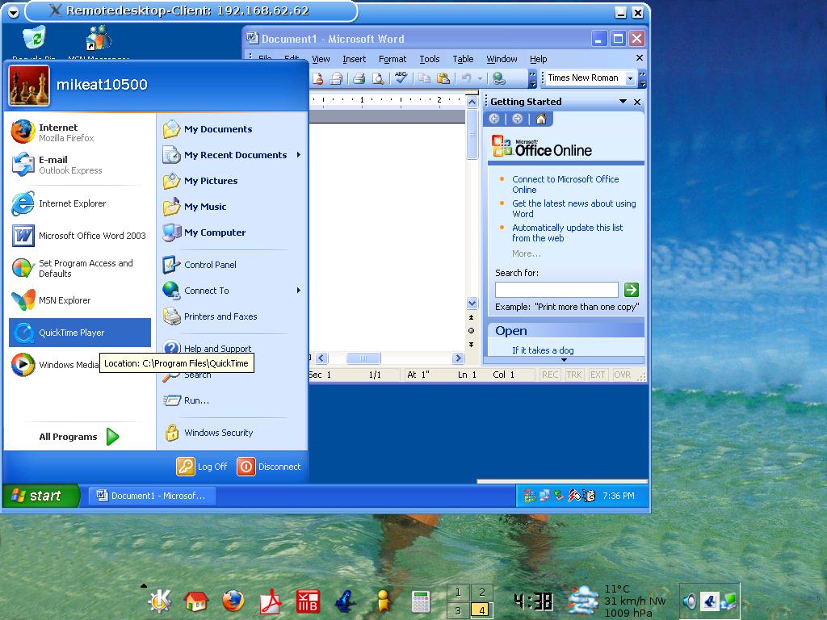Screen dimensions: 827x620
Task: Toggle the REC indicator in Word status bar
Action: 550,375
